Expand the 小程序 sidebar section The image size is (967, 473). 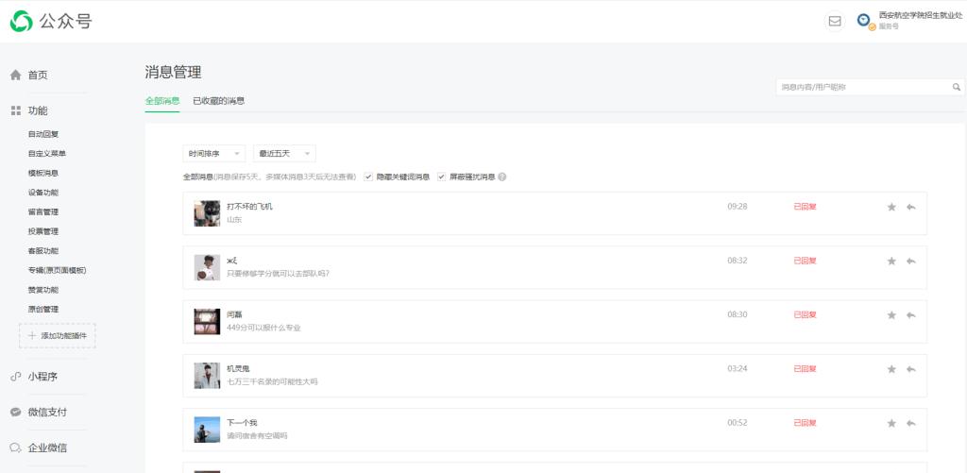click(42, 376)
